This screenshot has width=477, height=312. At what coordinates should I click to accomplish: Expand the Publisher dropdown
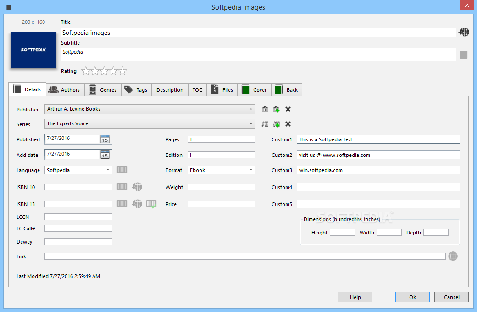(x=251, y=109)
